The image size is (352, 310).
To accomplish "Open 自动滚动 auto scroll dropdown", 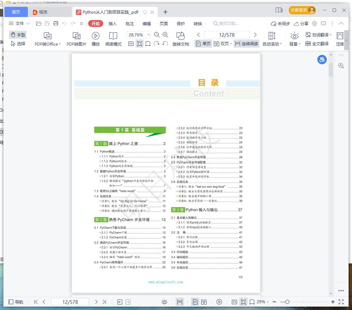I will click(272, 39).
